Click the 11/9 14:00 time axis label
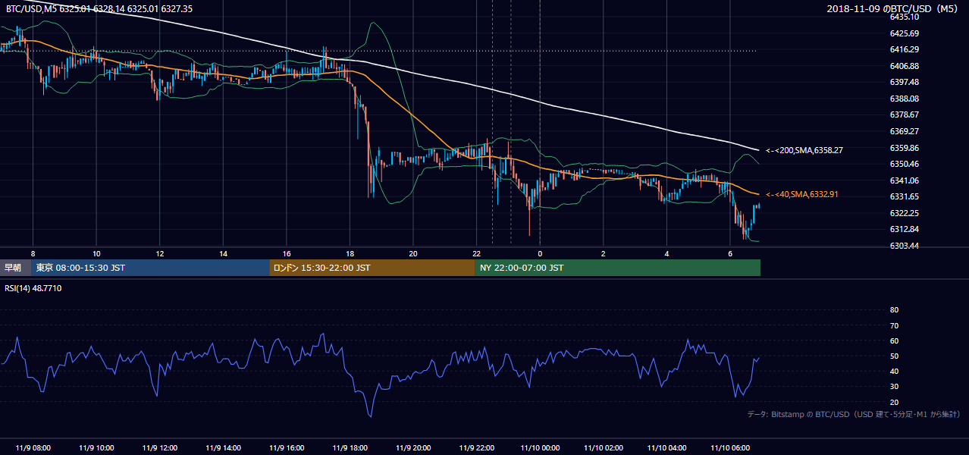Viewport: 969px width, 455px height. [x=223, y=448]
